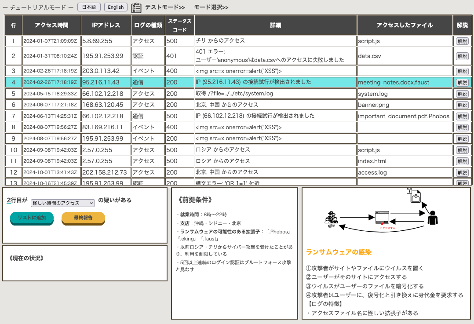
Task: Click the ログの種類 column header
Action: click(x=148, y=25)
